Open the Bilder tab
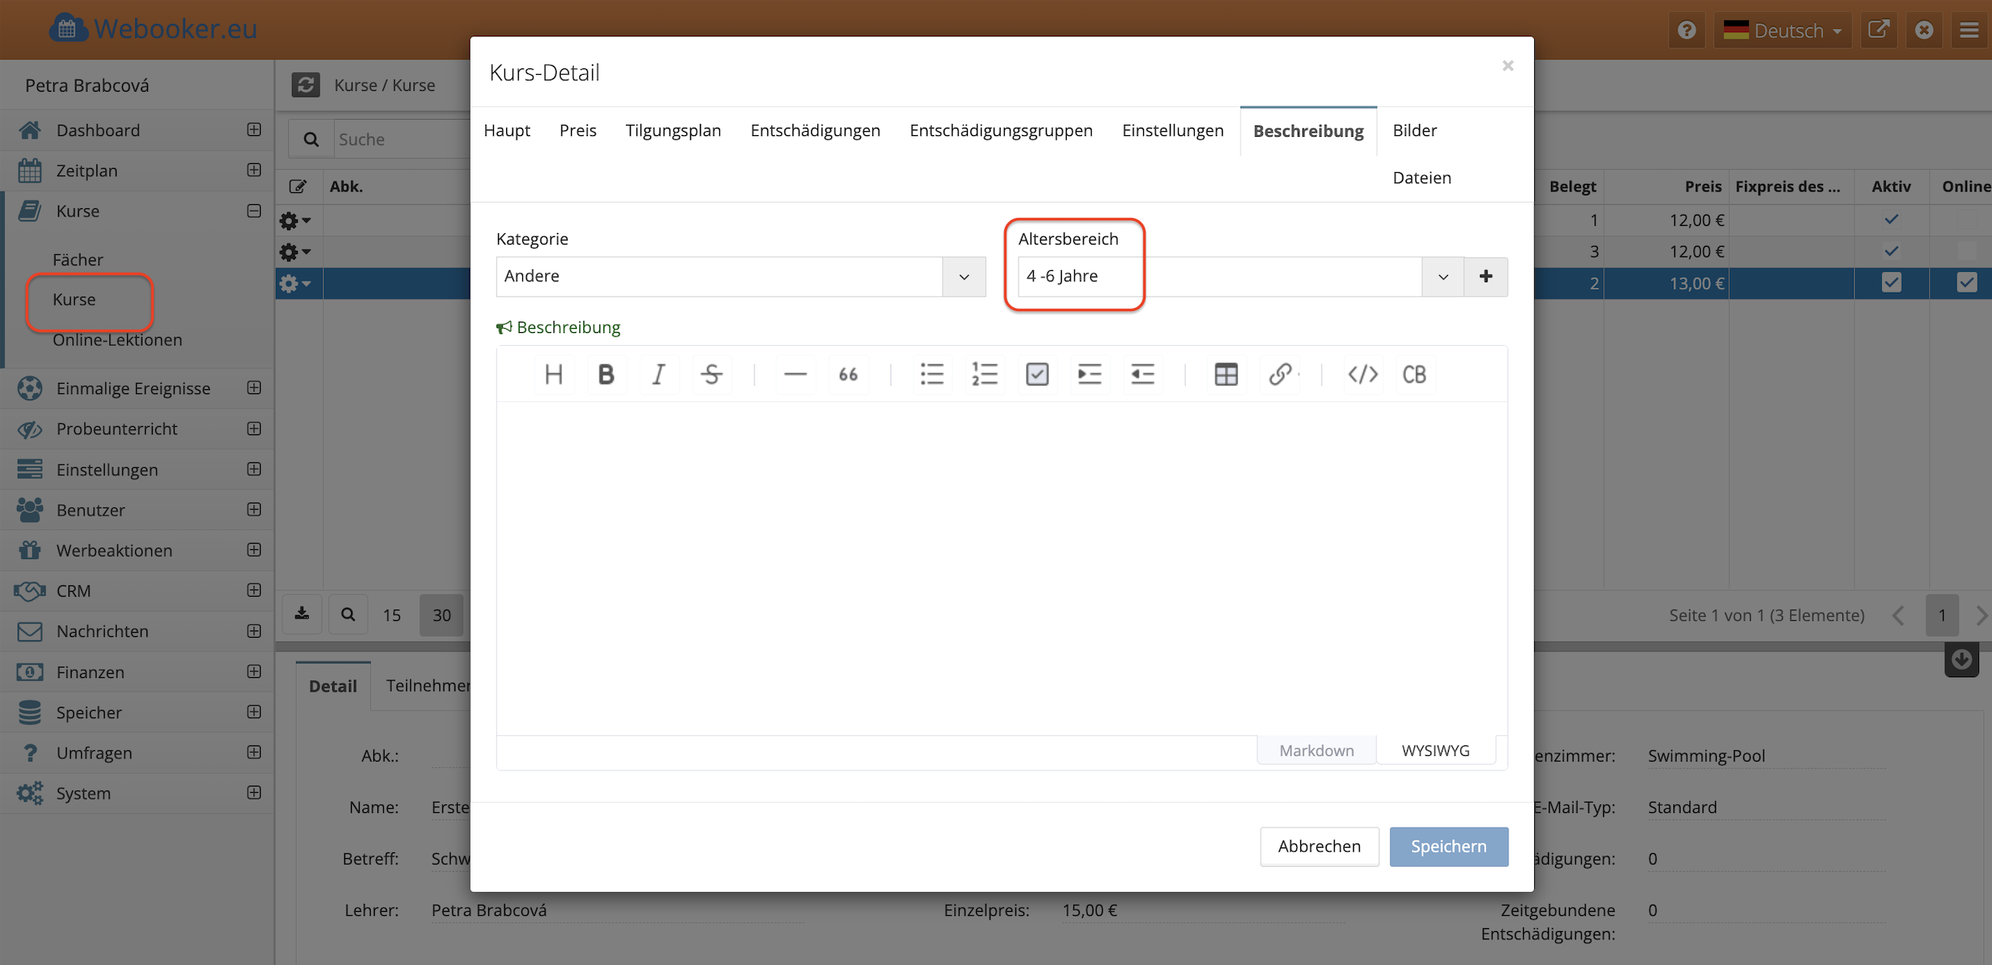 [1414, 130]
